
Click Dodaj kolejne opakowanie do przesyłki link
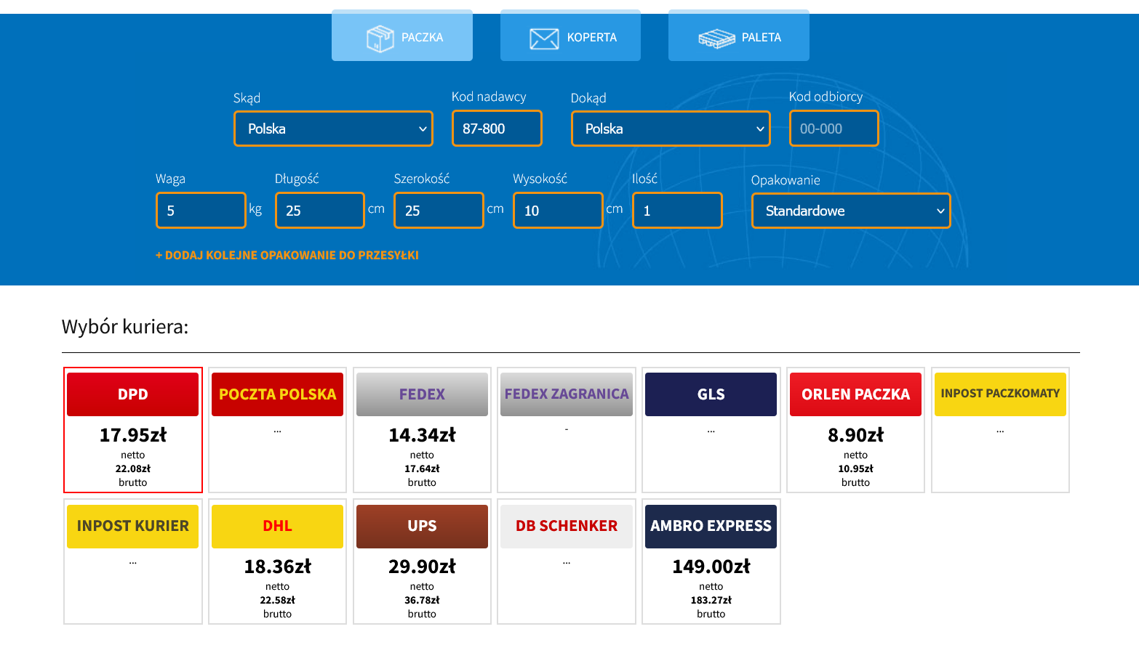click(x=287, y=255)
